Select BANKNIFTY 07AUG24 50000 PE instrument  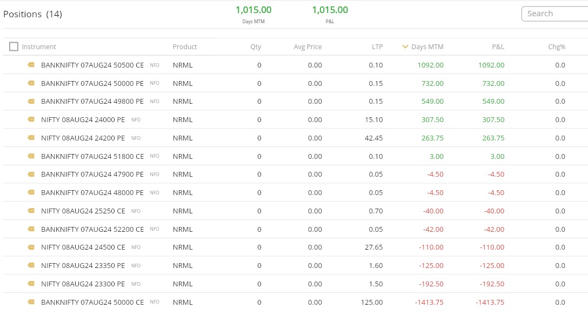coord(92,83)
